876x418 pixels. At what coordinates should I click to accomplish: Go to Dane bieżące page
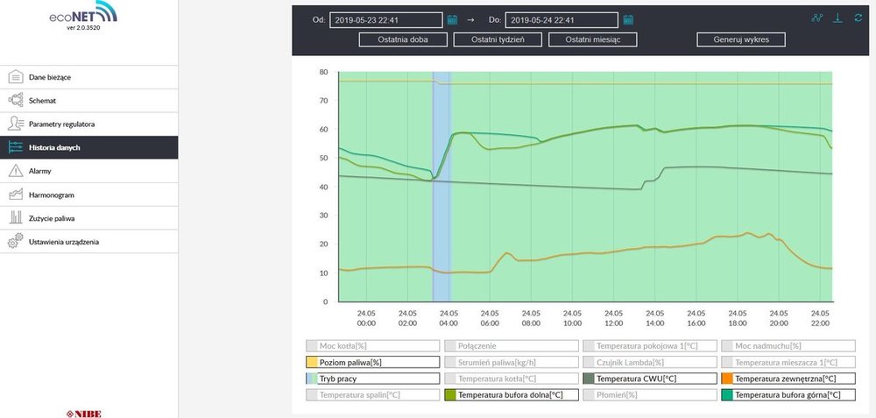pos(49,77)
